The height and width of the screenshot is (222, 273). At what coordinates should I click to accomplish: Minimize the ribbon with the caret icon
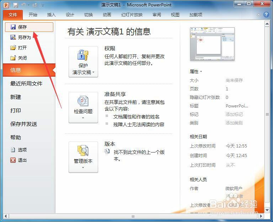[258, 15]
